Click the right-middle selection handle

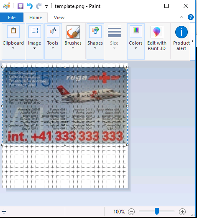tap(127, 106)
